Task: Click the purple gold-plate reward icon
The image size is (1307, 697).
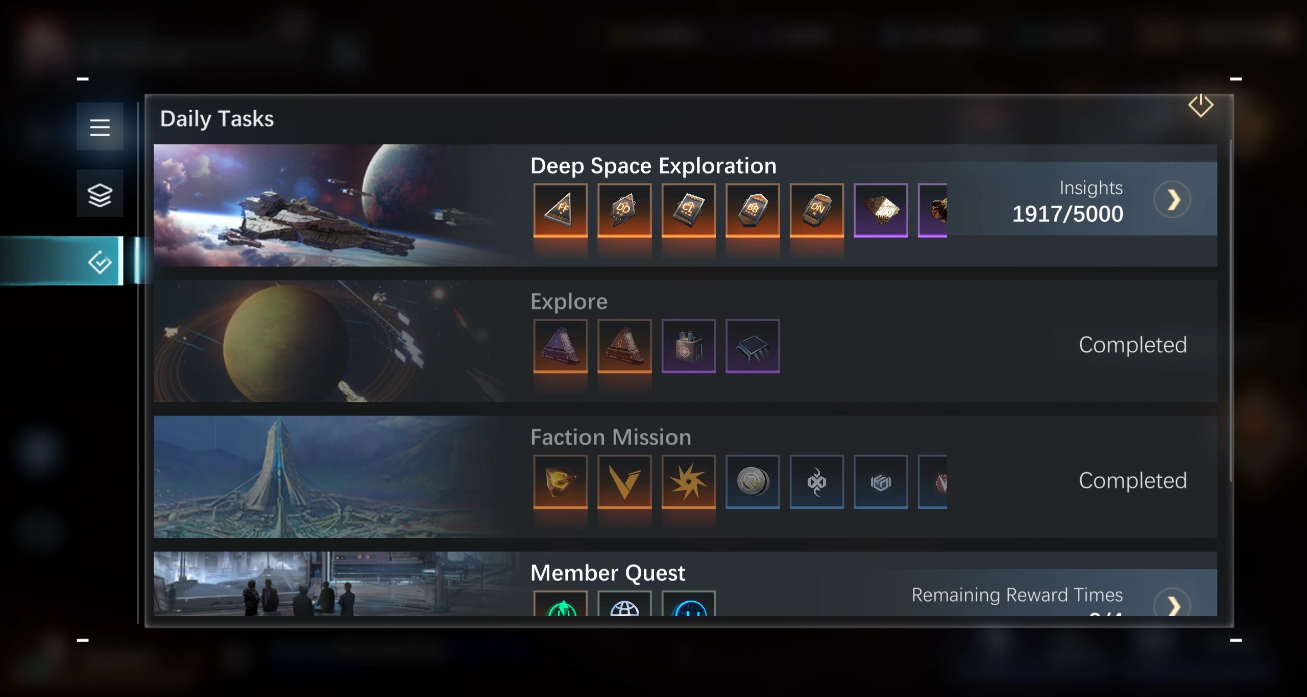Action: 881,210
